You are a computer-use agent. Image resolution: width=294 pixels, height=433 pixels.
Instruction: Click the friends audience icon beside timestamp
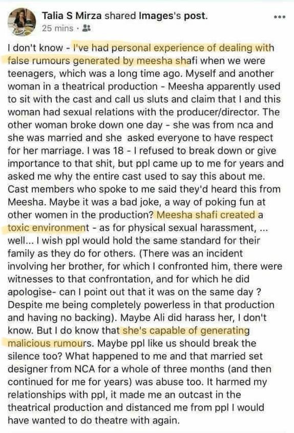87,28
